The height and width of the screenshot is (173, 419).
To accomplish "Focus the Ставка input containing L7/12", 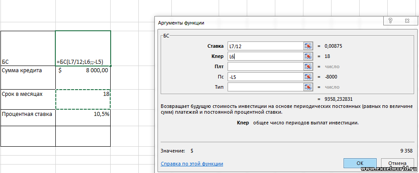I will point(266,46).
